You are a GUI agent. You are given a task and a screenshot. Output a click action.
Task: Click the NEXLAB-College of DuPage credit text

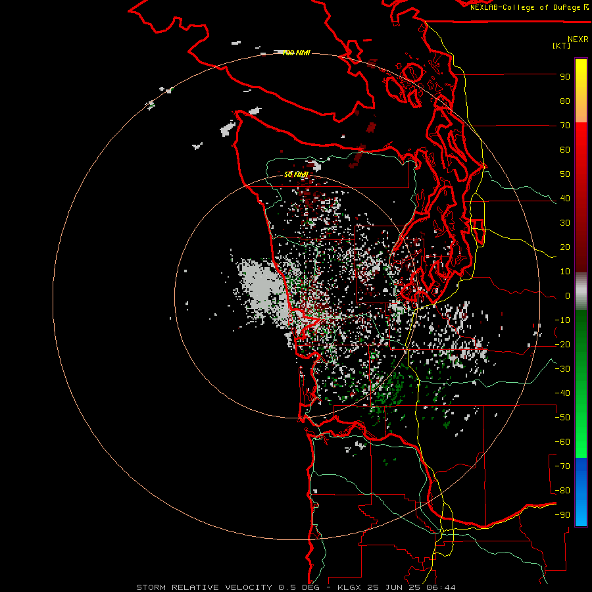click(x=529, y=7)
